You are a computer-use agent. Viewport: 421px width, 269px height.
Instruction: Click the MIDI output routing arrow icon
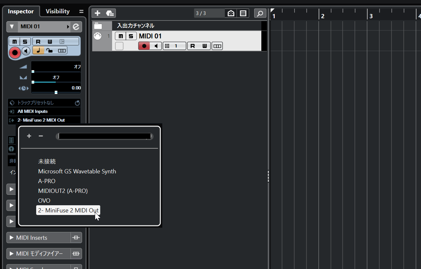[x=12, y=120]
